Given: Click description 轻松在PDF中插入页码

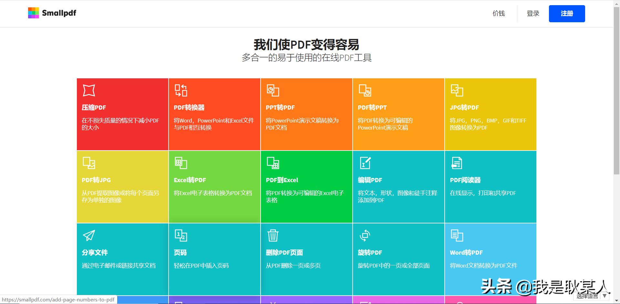Looking at the screenshot, I should (x=201, y=266).
